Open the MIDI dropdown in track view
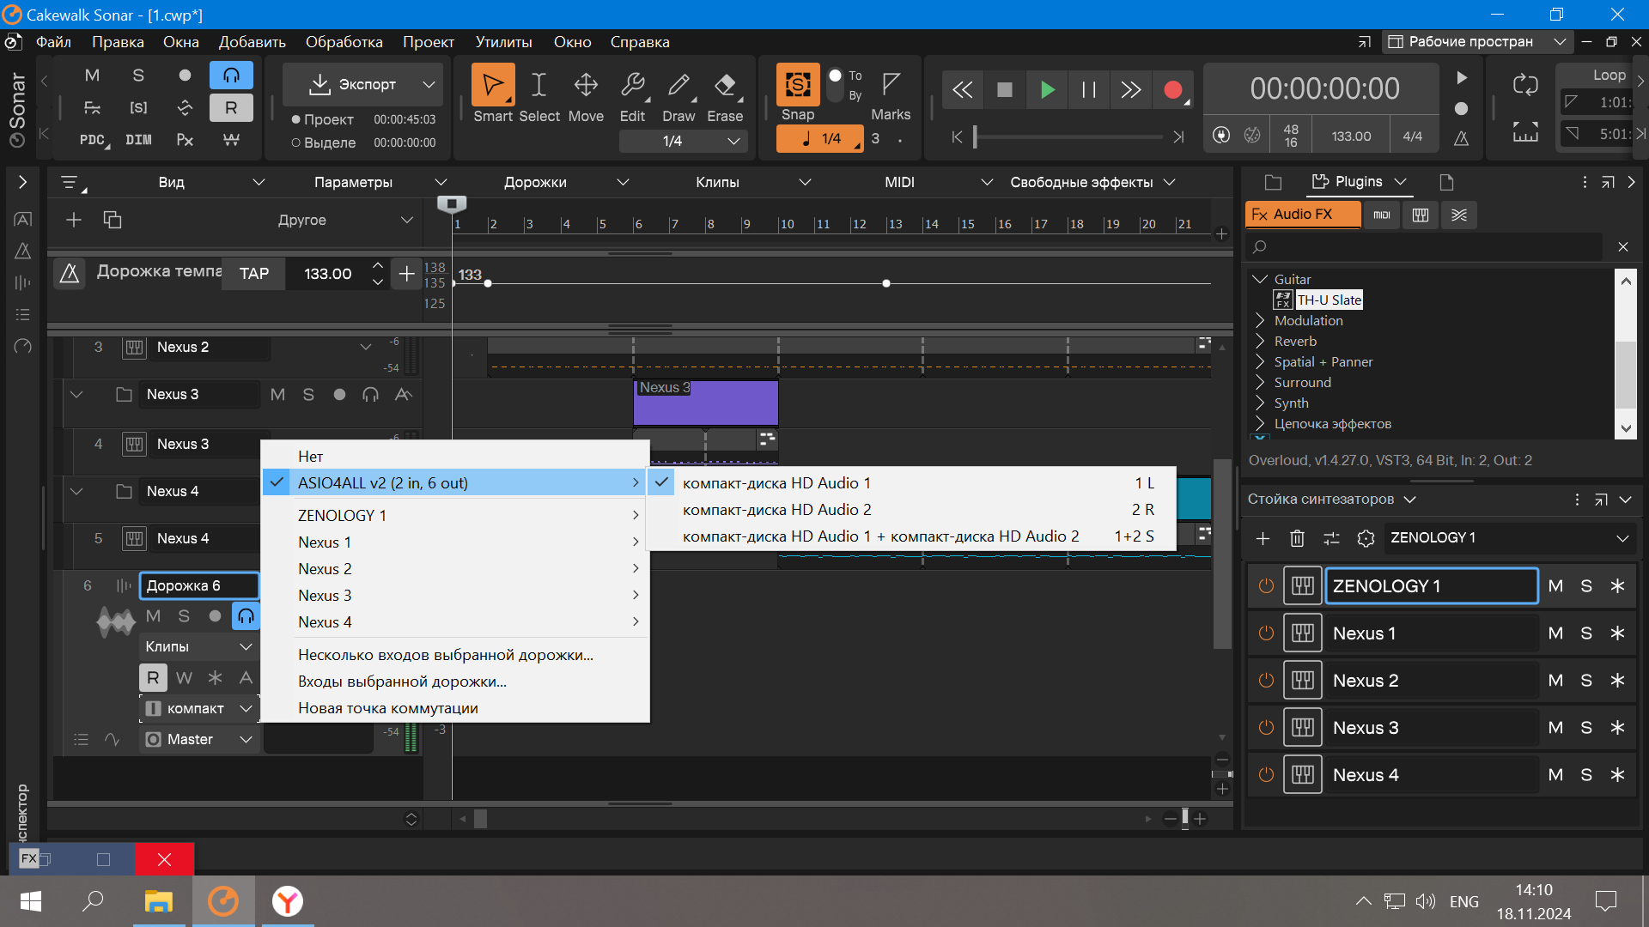 click(938, 182)
